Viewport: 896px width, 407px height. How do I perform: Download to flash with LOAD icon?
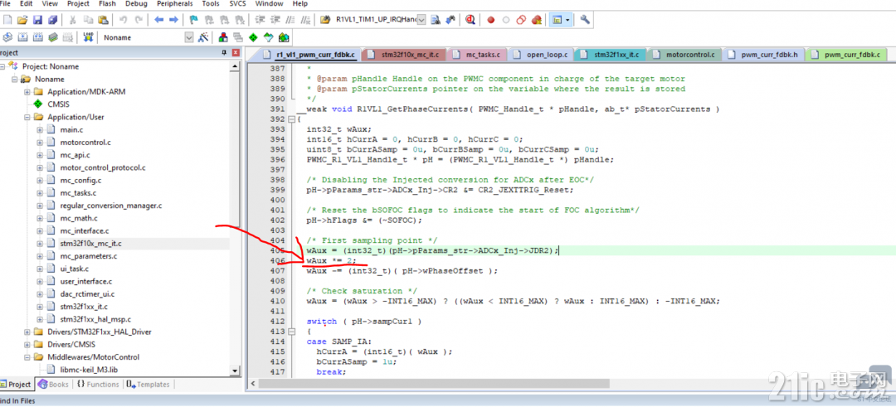(x=88, y=37)
